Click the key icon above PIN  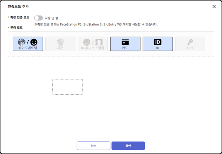click(x=190, y=42)
